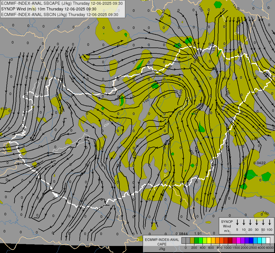Click the SYNOP Wind 10m title line
This screenshot has height=253, width=275.
coord(49,9)
